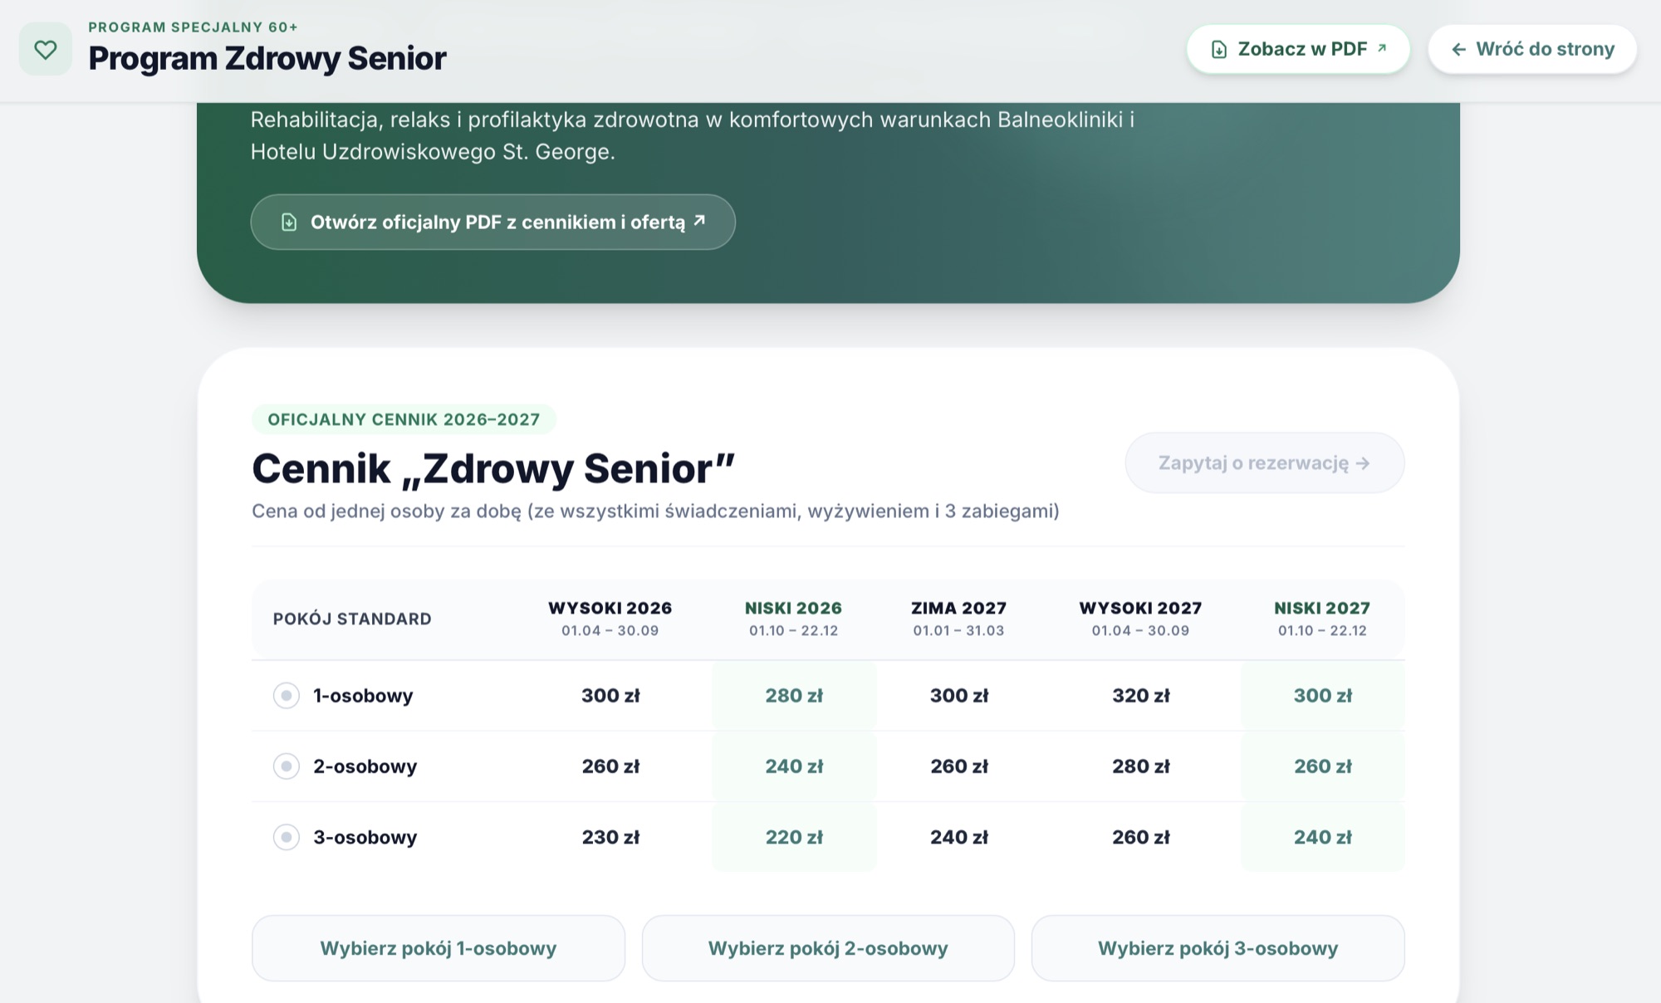Click 280 zł price for 1-osobowy NISKI 2026

794,695
